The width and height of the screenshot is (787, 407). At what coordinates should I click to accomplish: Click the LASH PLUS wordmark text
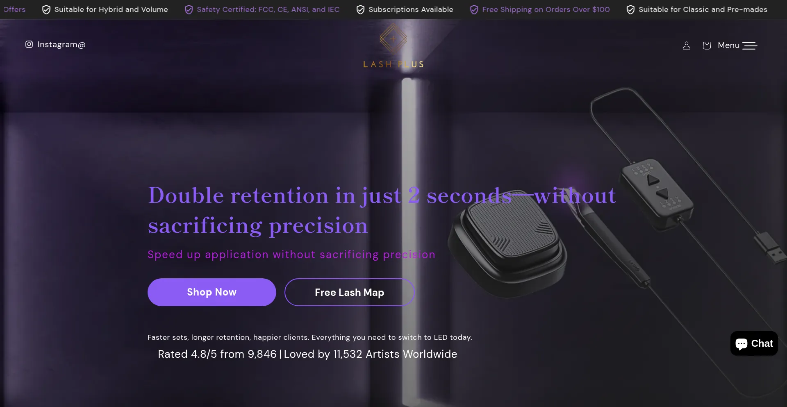pos(393,64)
